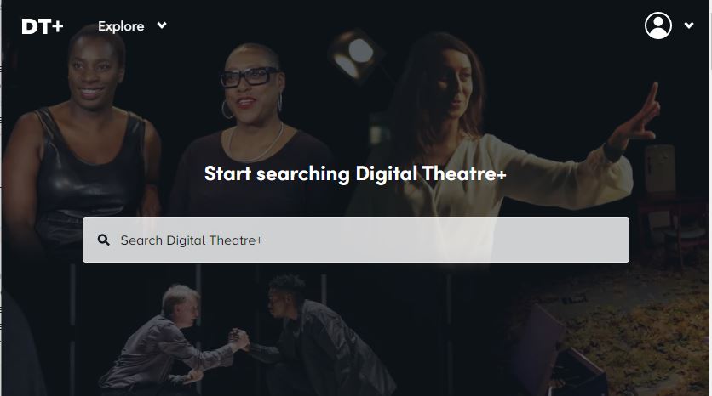This screenshot has height=396, width=712.
Task: Click the magnifying glass search icon
Action: click(x=104, y=240)
